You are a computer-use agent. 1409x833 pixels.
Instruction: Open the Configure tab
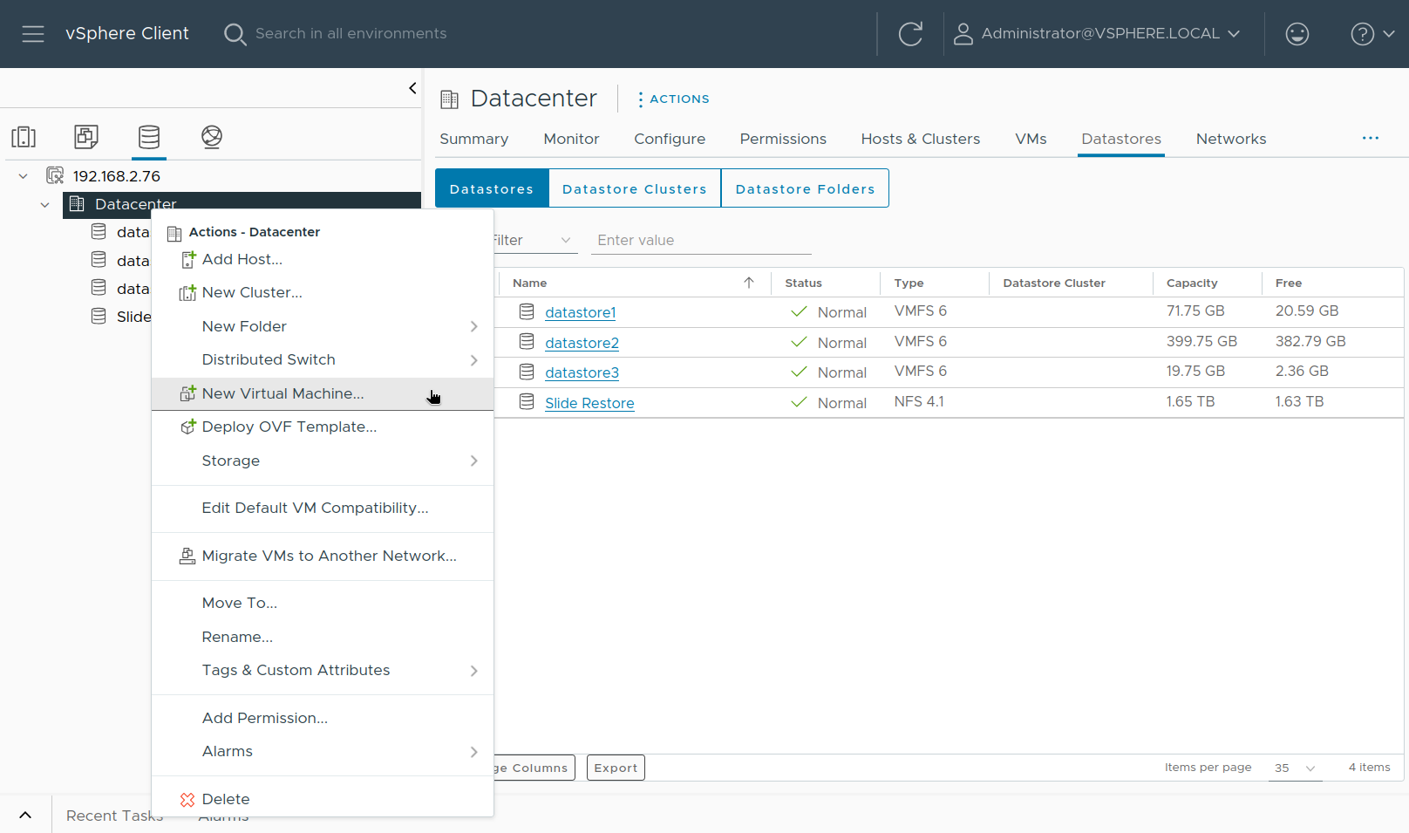(670, 139)
